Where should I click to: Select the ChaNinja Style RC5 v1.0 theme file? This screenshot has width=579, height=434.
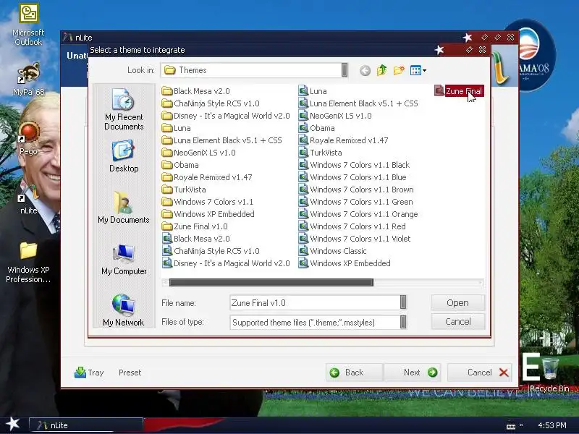click(211, 251)
